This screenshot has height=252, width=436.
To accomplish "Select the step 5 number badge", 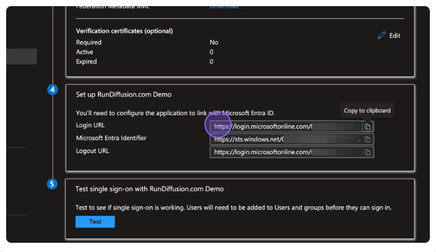I will [x=52, y=184].
